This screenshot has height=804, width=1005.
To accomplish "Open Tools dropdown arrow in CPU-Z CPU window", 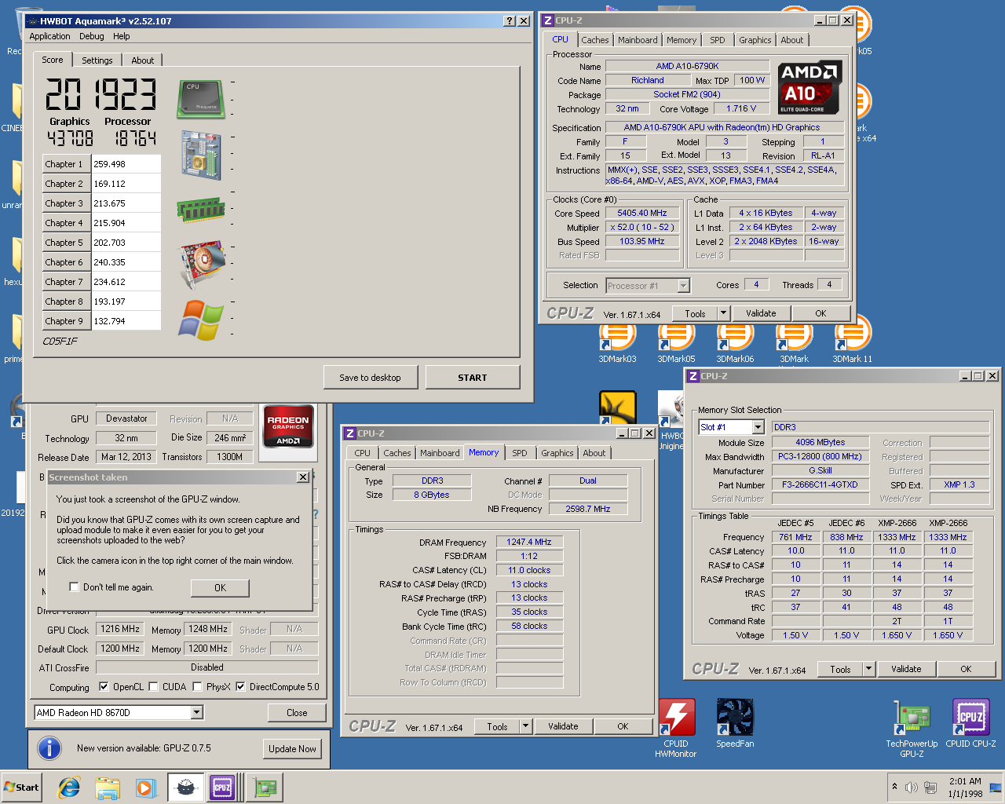I will (723, 313).
